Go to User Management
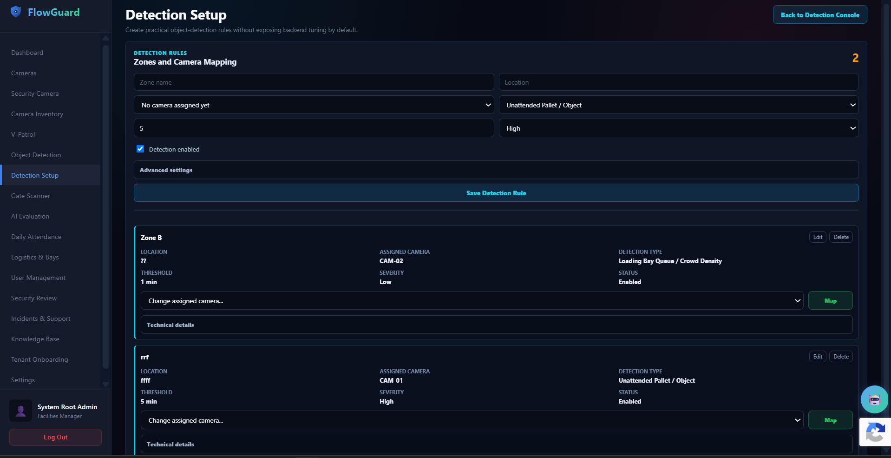891x458 pixels. click(50, 278)
